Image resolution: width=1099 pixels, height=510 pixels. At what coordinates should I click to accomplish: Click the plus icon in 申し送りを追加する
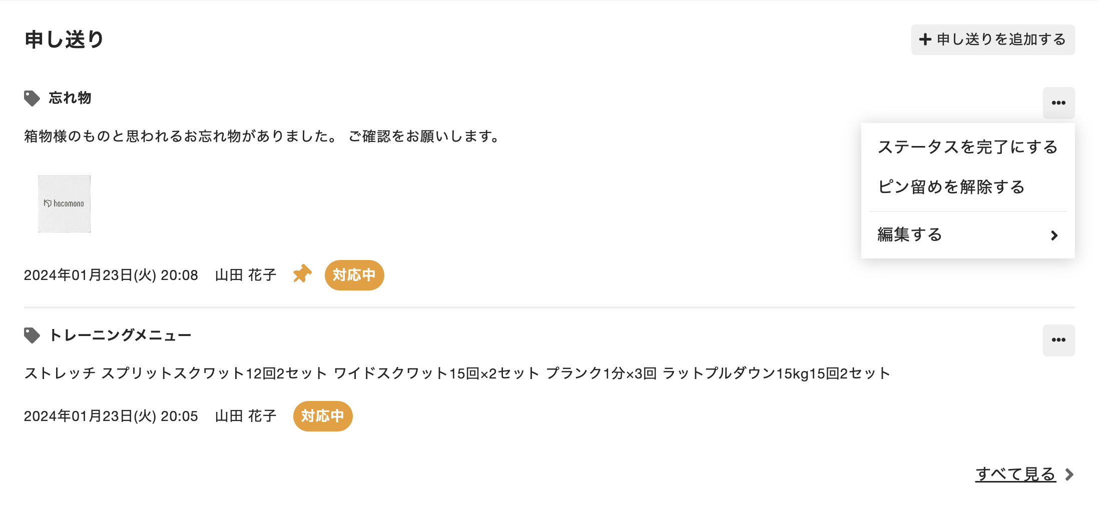tap(925, 39)
